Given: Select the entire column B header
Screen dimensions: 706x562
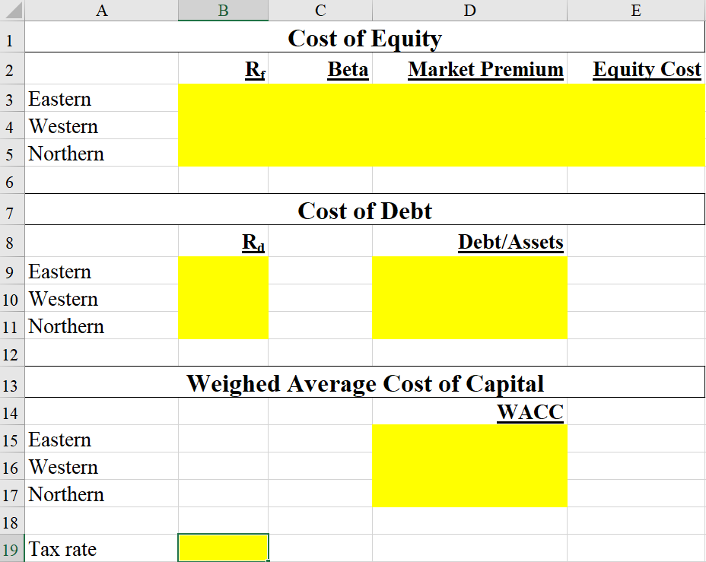Looking at the screenshot, I should [223, 10].
